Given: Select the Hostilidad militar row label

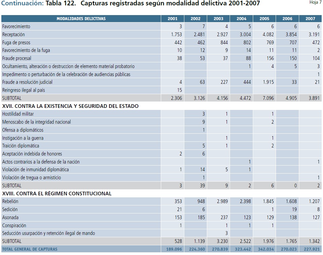Looking at the screenshot, I should (x=18, y=114).
